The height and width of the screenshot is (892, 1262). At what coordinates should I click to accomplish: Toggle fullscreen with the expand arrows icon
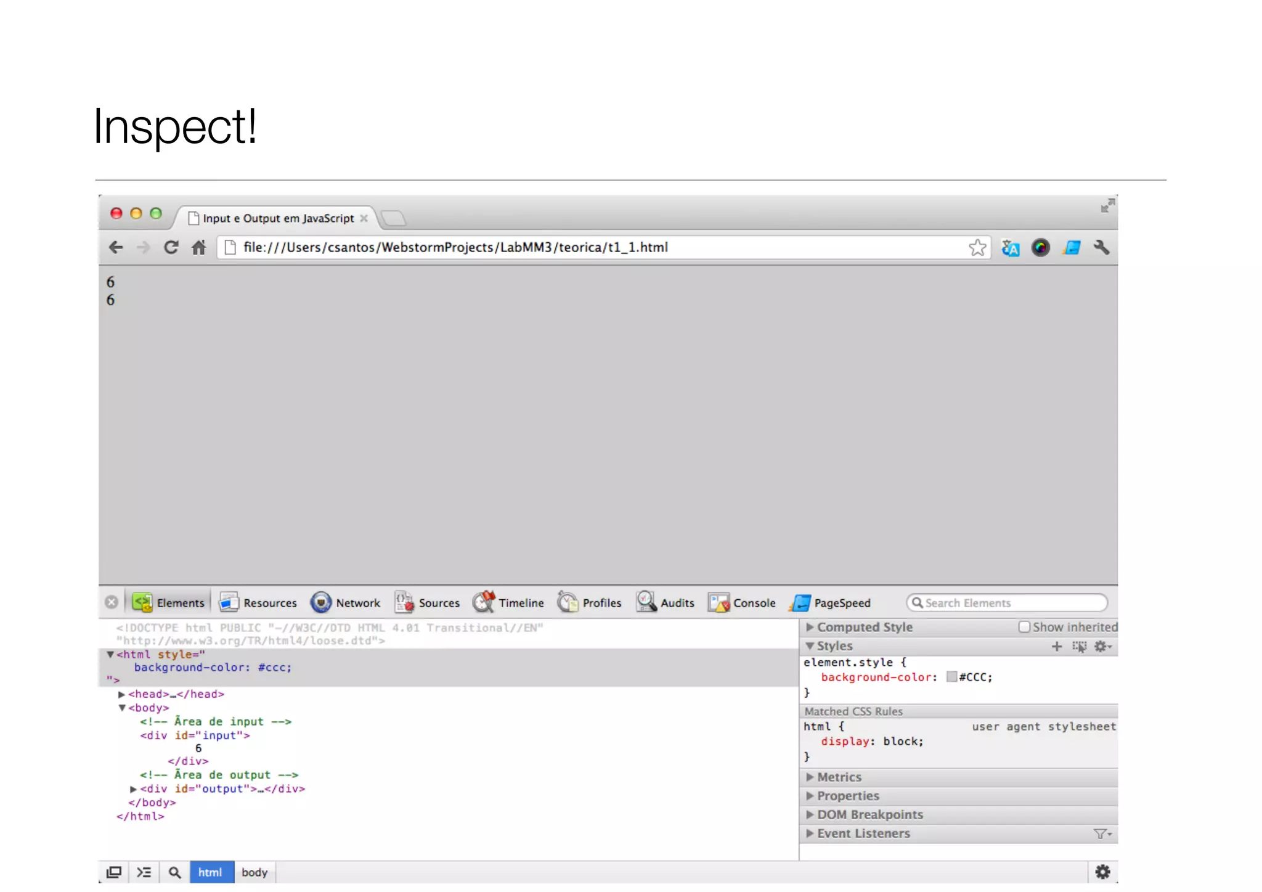point(1107,206)
